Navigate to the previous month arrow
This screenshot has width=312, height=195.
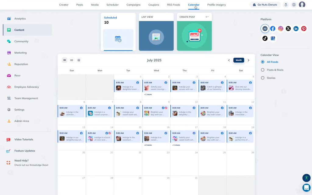point(229,60)
